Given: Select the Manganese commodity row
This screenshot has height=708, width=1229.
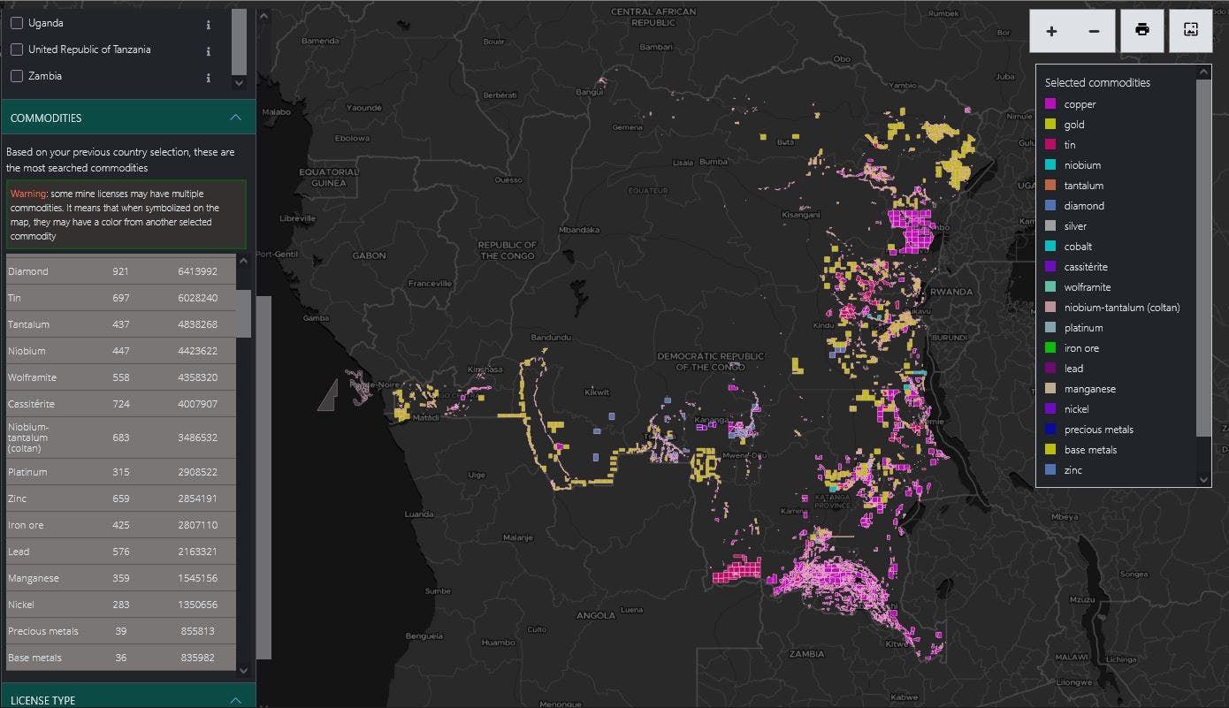Looking at the screenshot, I should (120, 578).
